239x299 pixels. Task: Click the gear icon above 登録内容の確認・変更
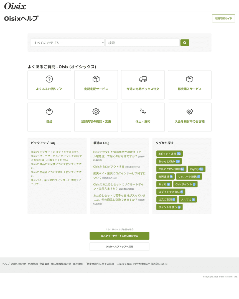point(96,111)
